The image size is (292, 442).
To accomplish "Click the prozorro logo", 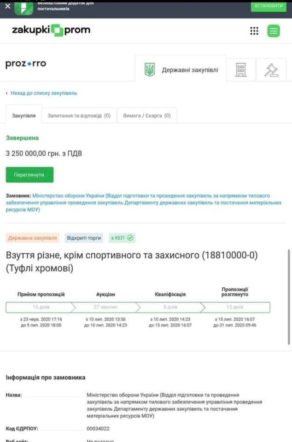I will coord(26,64).
